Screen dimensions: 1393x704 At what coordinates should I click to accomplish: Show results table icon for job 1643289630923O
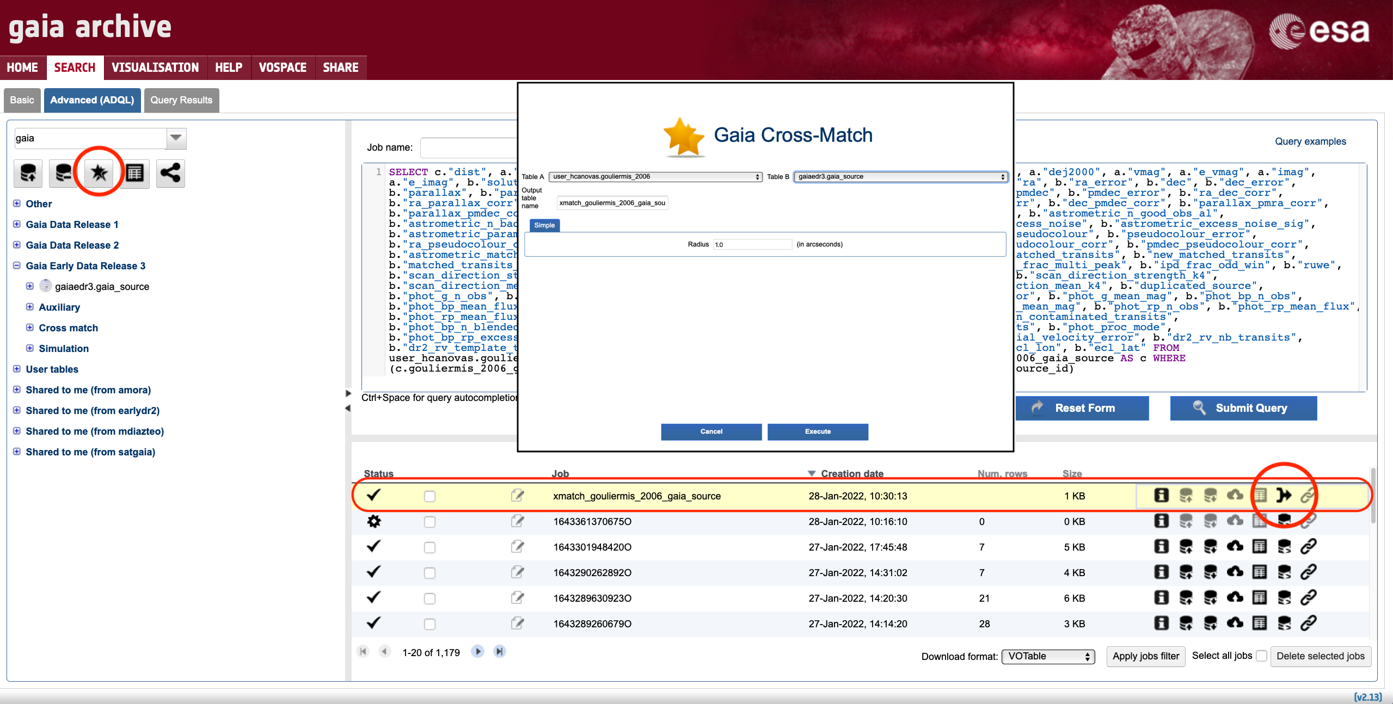point(1259,597)
